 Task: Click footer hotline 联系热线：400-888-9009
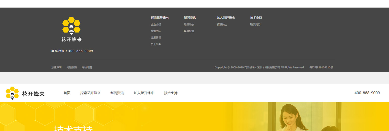tap(72, 51)
